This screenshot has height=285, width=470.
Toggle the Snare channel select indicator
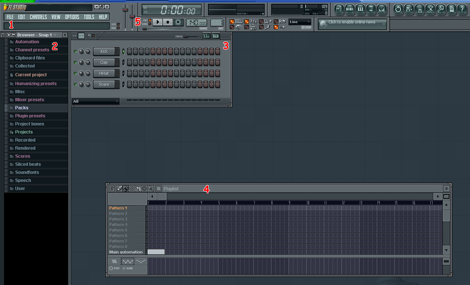pos(123,84)
